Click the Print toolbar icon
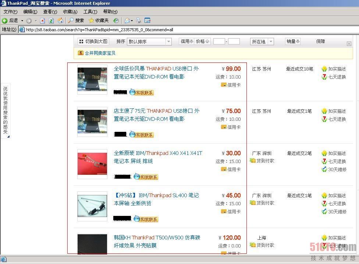This screenshot has height=264, width=359. click(x=139, y=21)
